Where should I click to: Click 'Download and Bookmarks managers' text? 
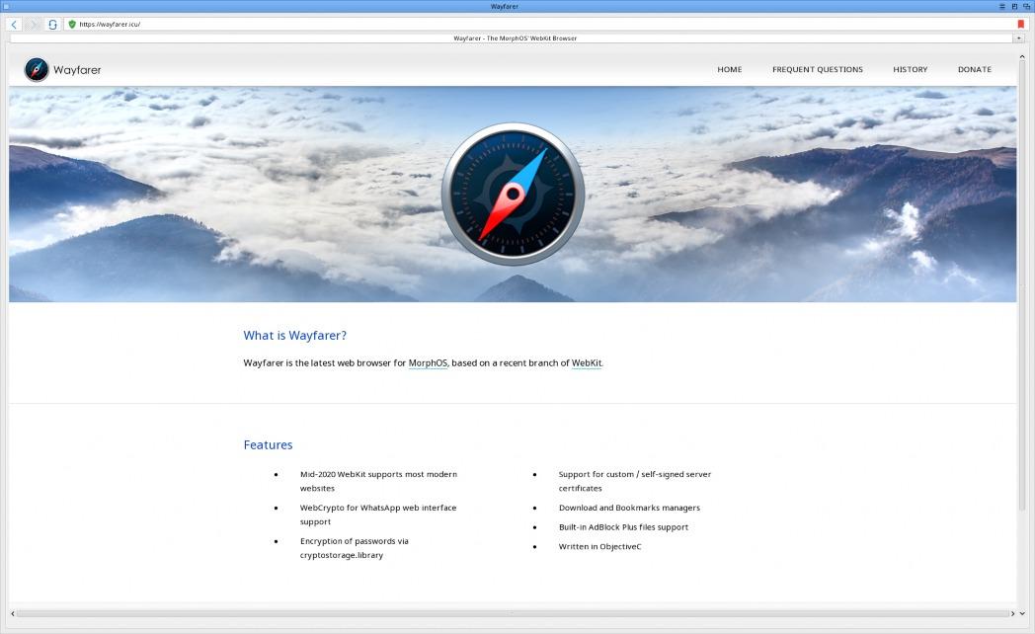(629, 508)
